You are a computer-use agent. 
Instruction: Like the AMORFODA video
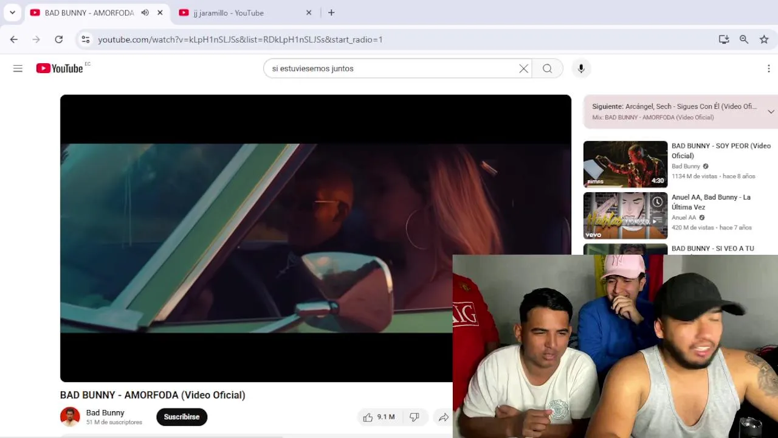click(379, 417)
